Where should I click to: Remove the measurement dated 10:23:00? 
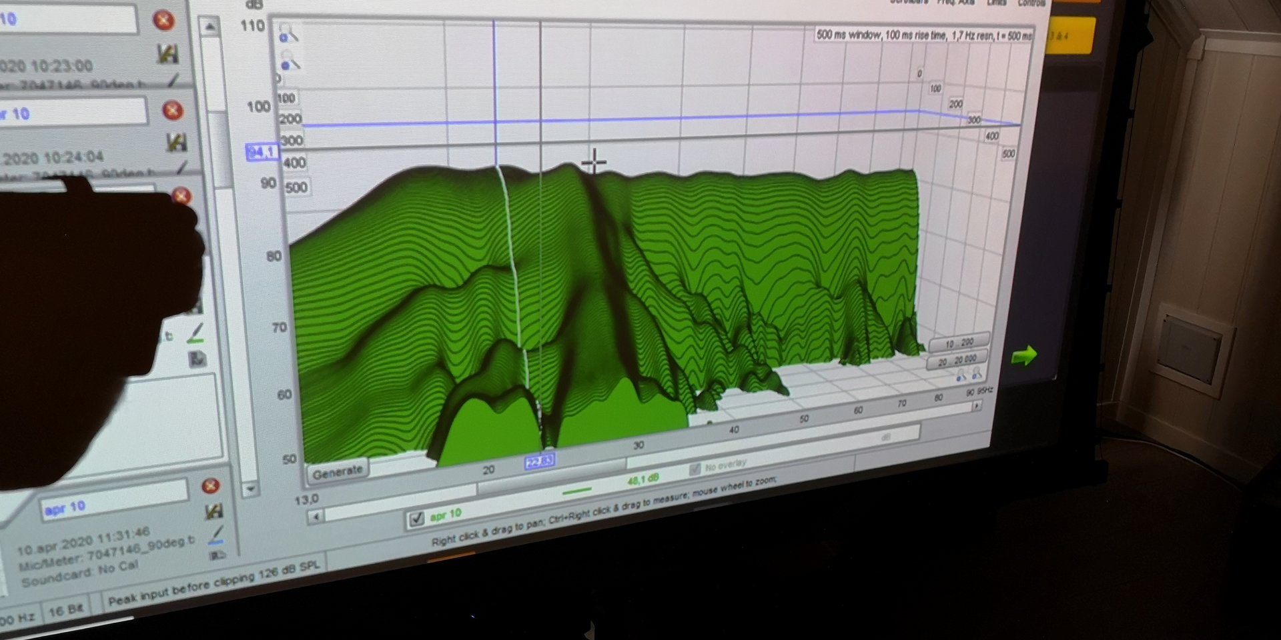tap(163, 20)
